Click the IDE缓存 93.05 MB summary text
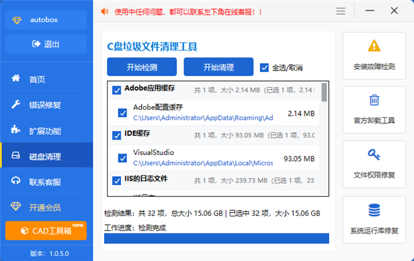Viewport: 414px width, 261px height. [x=254, y=136]
